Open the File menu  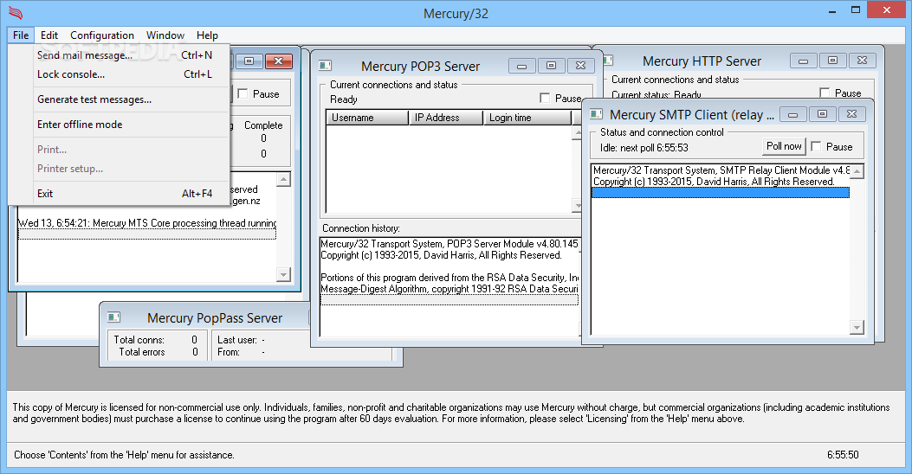[x=21, y=35]
